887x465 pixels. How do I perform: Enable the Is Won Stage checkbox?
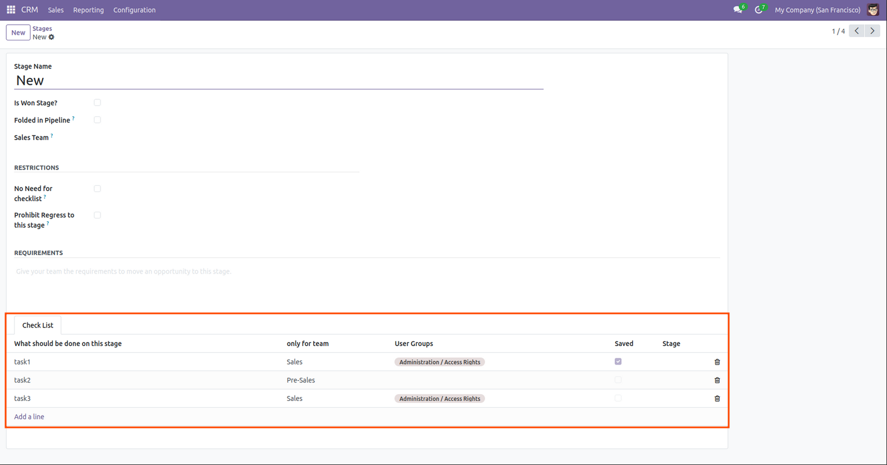tap(98, 103)
